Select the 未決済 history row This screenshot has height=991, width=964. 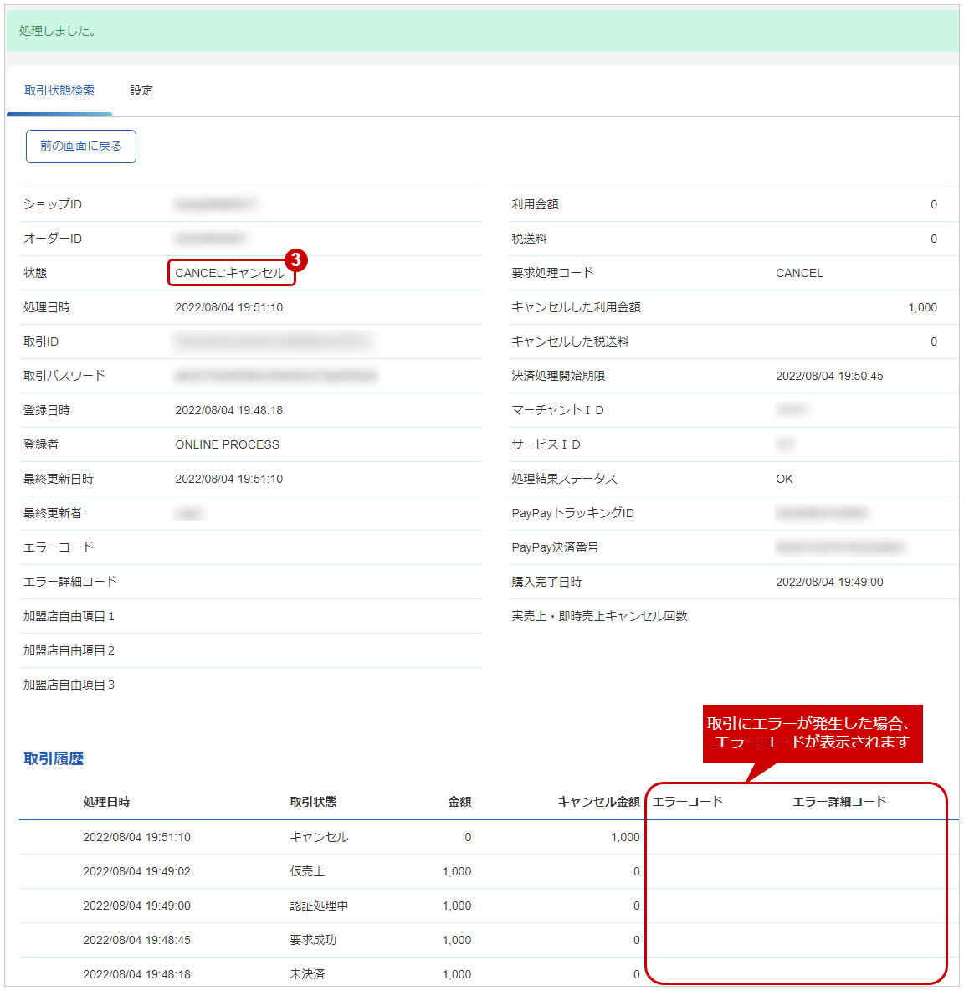489,973
